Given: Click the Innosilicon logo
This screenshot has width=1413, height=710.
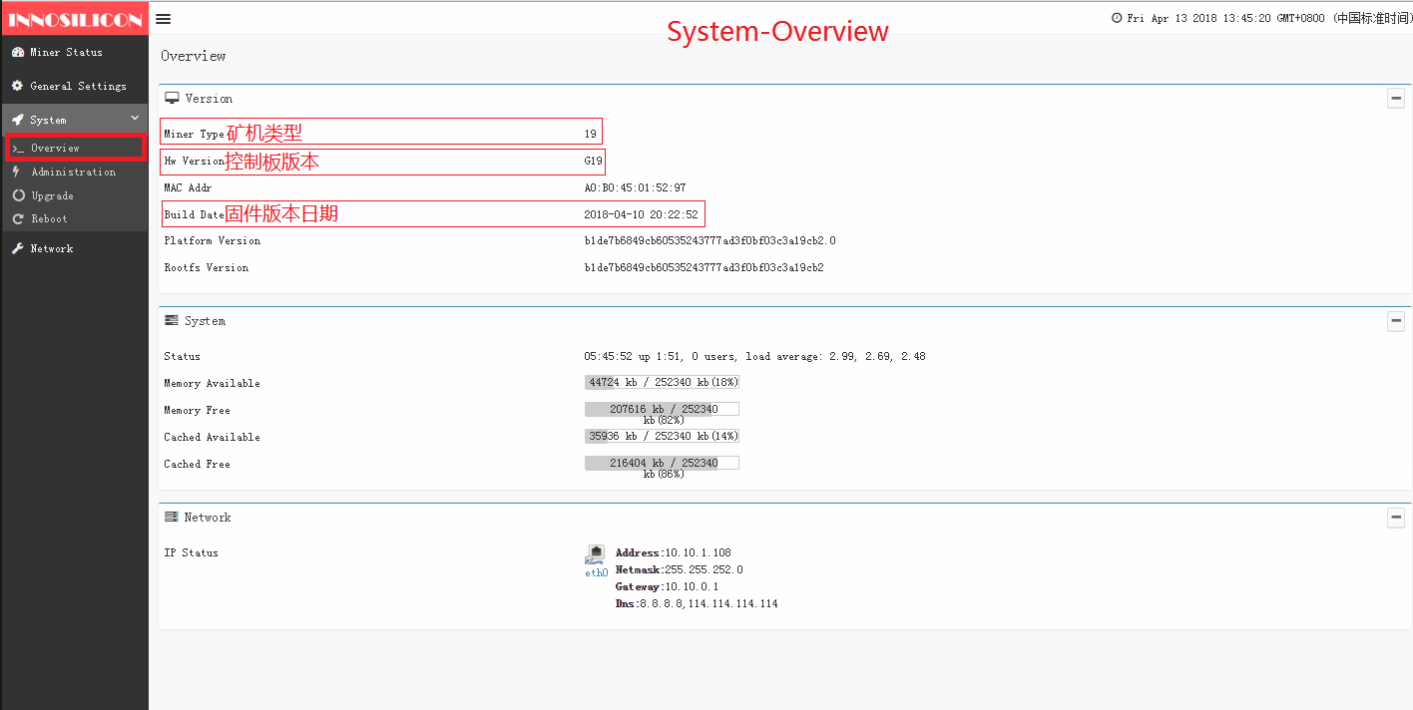Looking at the screenshot, I should click(x=75, y=19).
